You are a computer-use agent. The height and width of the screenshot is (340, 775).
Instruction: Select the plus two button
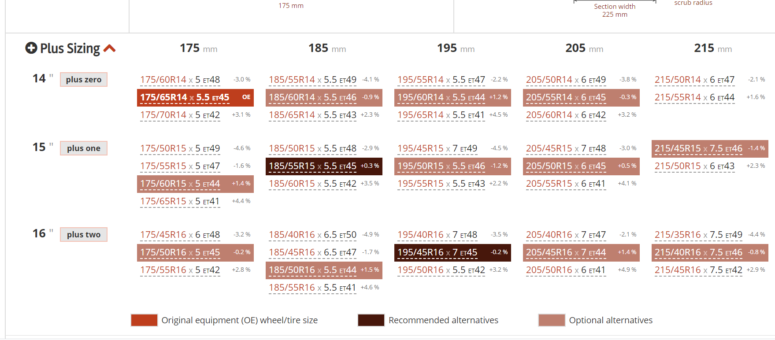(x=84, y=235)
